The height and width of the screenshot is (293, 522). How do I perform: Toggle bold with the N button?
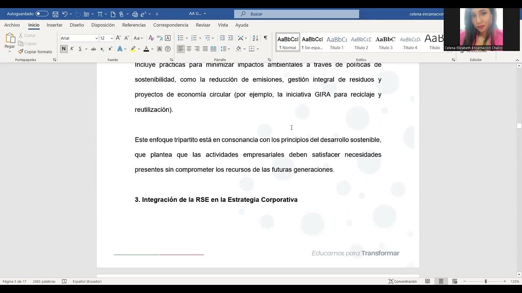tap(64, 49)
